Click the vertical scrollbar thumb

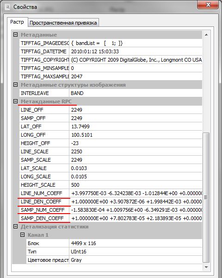pos(206,197)
